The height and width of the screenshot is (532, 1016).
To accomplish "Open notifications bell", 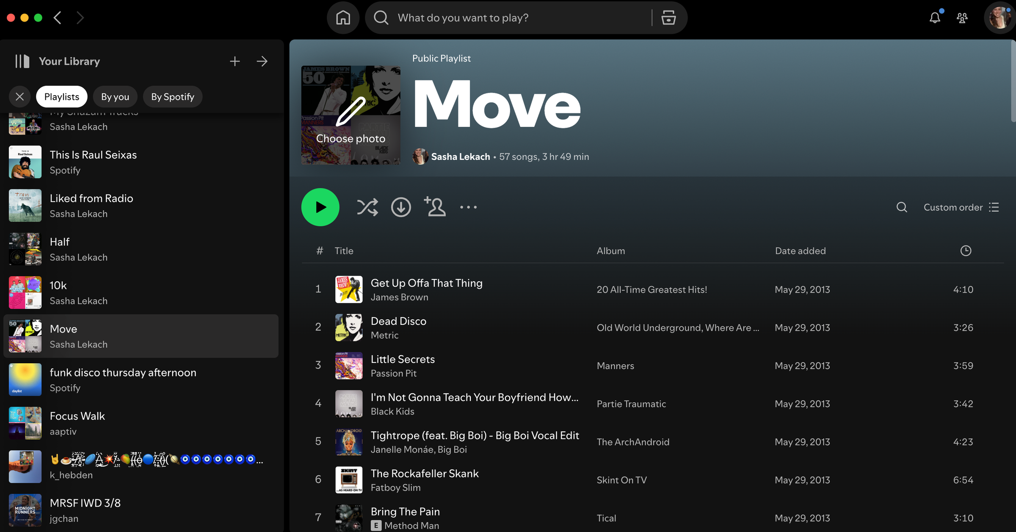I will tap(935, 17).
